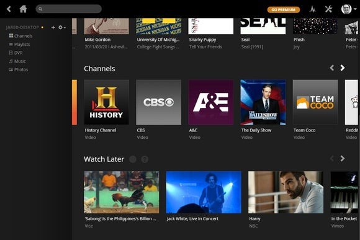Open the CBS logo tile
Screen dimensions: 360x240
click(159, 102)
